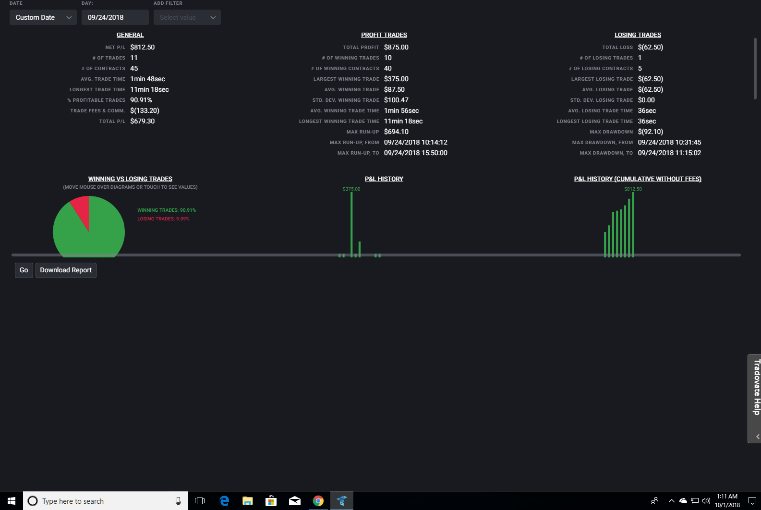
Task: Click P&L HISTORY (CUMULATIVE WITHOUT FEES) heading
Action: (x=638, y=179)
